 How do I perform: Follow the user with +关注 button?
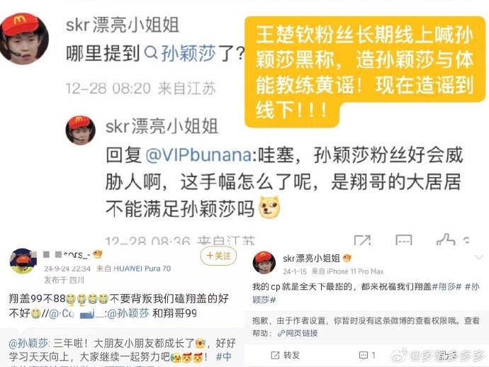point(218,256)
